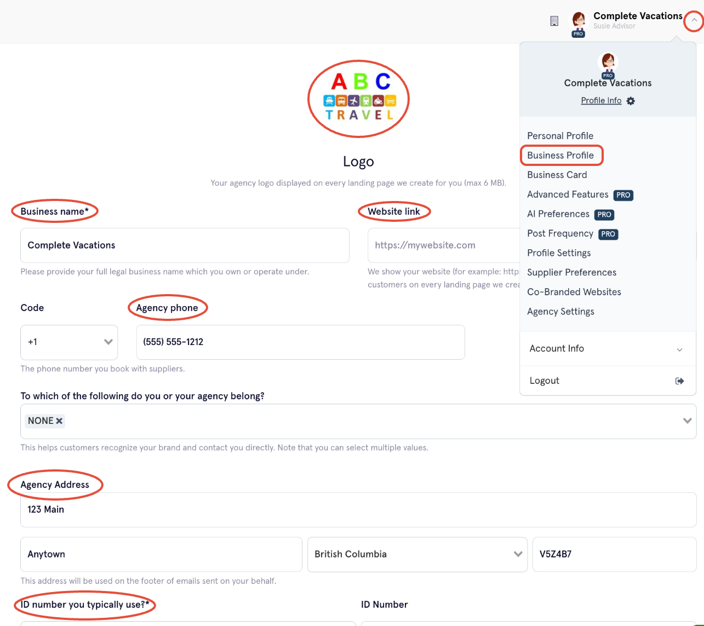This screenshot has width=704, height=626.
Task: Click the PRO badge beside AI Preferences
Action: coord(604,215)
